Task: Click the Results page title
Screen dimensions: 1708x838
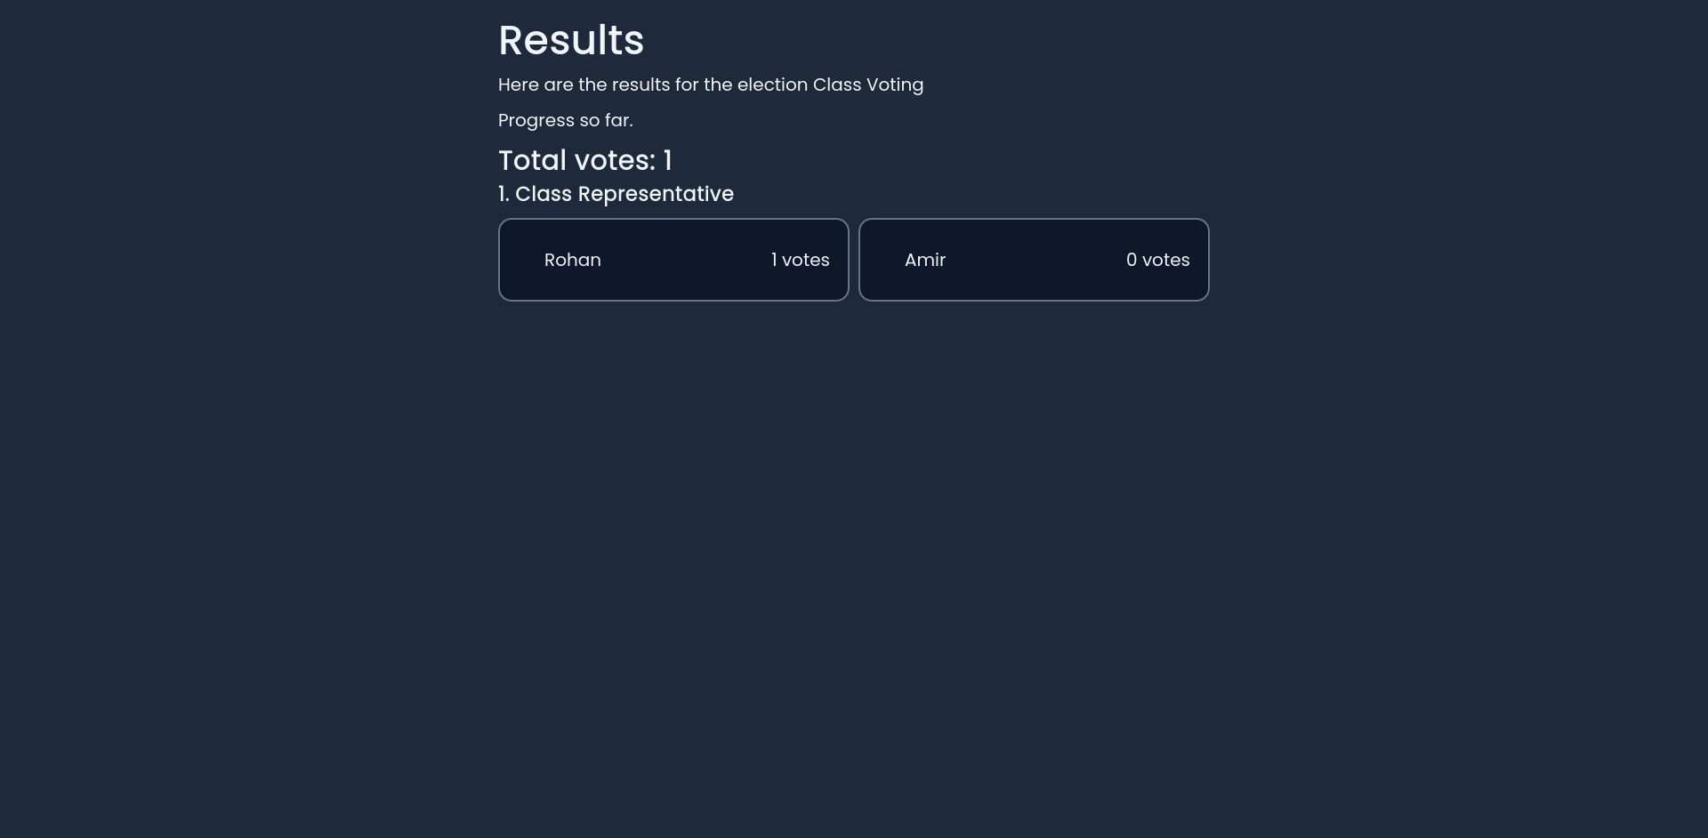Action: [571, 39]
